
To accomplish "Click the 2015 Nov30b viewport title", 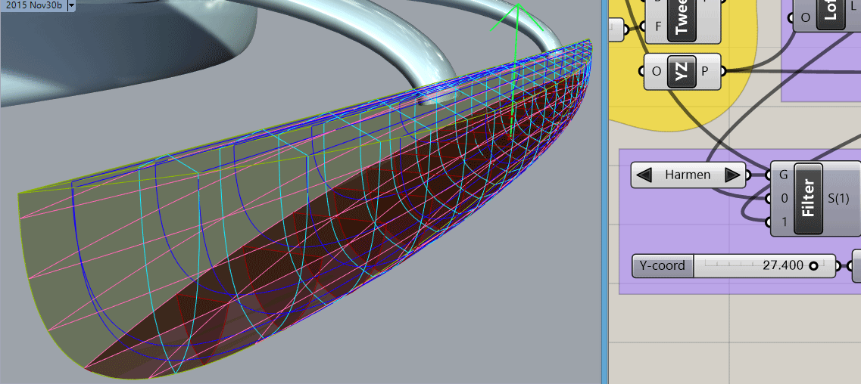I will pyautogui.click(x=33, y=5).
